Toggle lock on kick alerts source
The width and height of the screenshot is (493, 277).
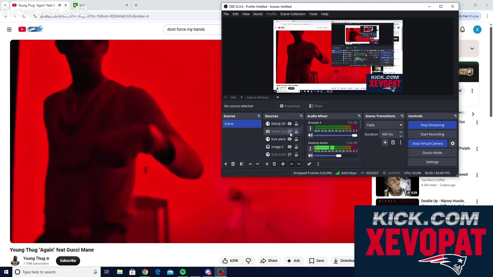296,139
